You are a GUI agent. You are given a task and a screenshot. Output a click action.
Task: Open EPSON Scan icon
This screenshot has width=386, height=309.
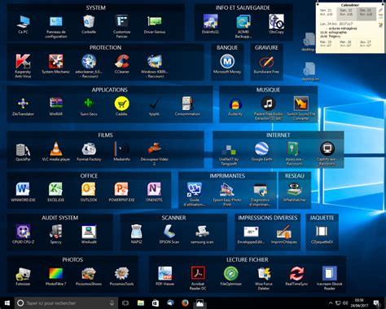tap(169, 232)
